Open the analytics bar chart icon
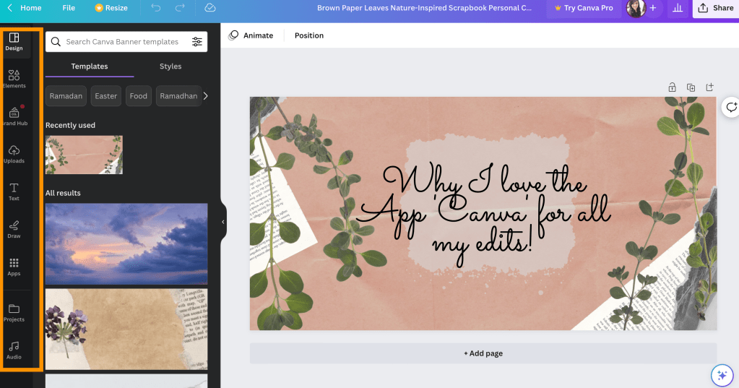The height and width of the screenshot is (388, 739). click(x=677, y=8)
